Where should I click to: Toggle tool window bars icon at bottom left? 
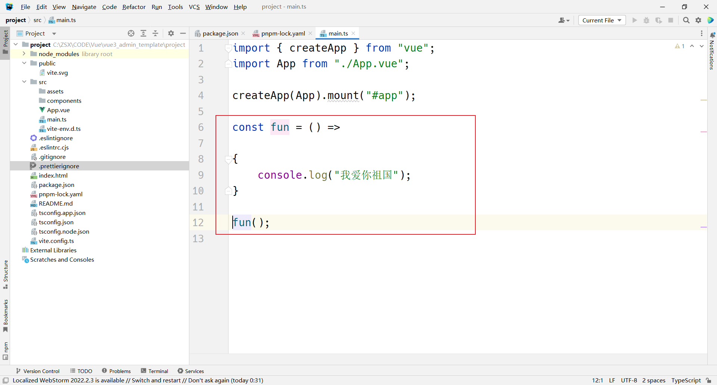pyautogui.click(x=6, y=380)
